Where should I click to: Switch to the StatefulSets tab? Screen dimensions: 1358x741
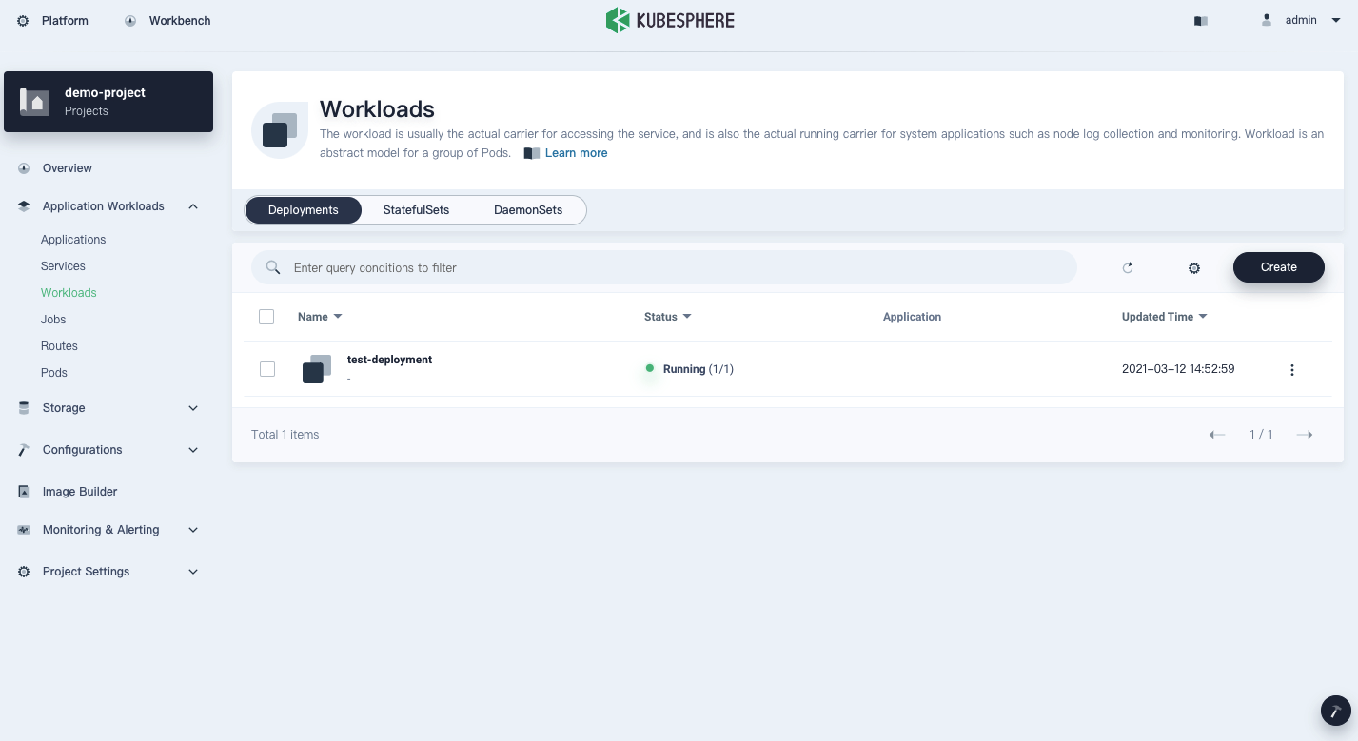click(x=416, y=210)
